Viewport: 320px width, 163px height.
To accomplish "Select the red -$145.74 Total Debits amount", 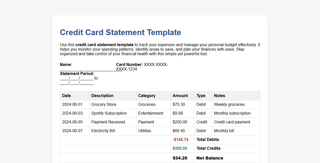I will click(180, 139).
